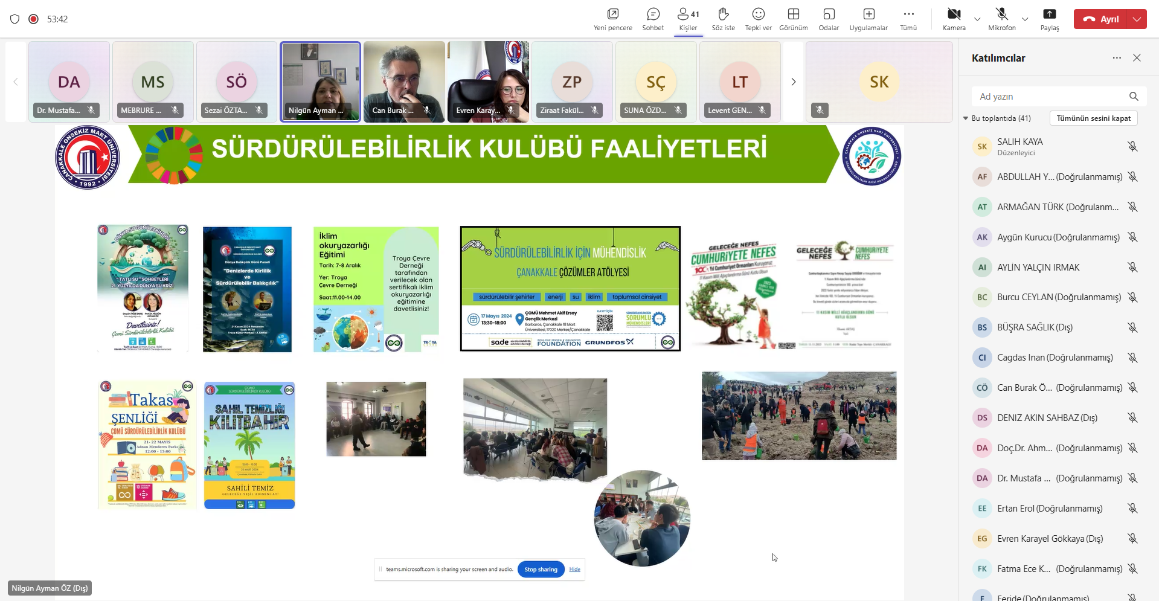Open the Kişiler participants tab
The width and height of the screenshot is (1159, 601).
pyautogui.click(x=688, y=19)
